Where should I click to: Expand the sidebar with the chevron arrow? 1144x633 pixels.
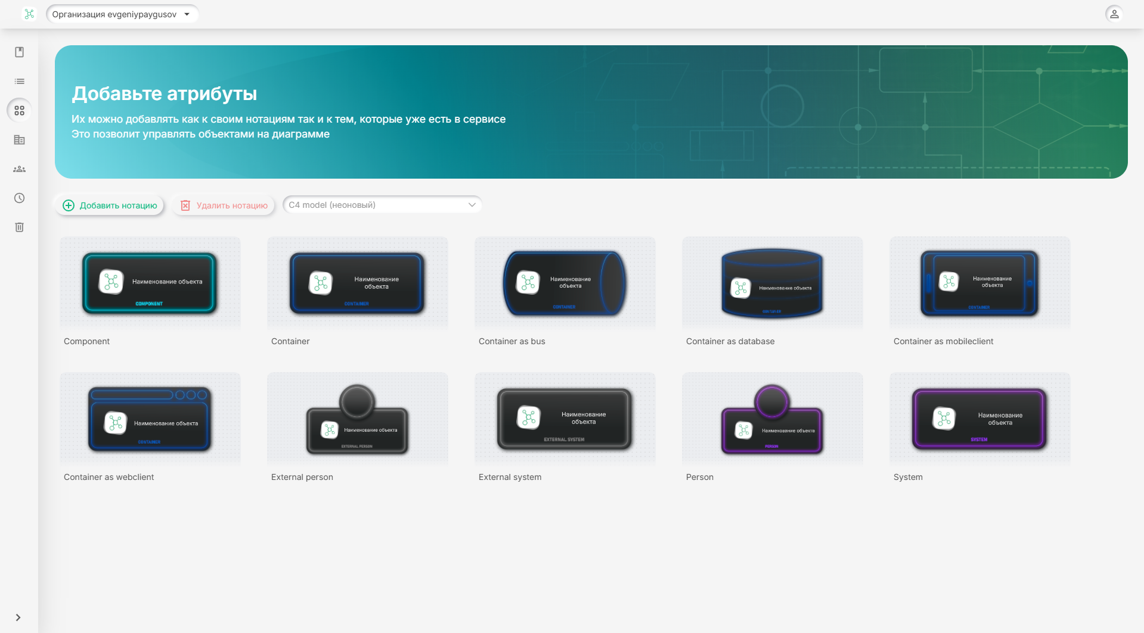point(18,618)
